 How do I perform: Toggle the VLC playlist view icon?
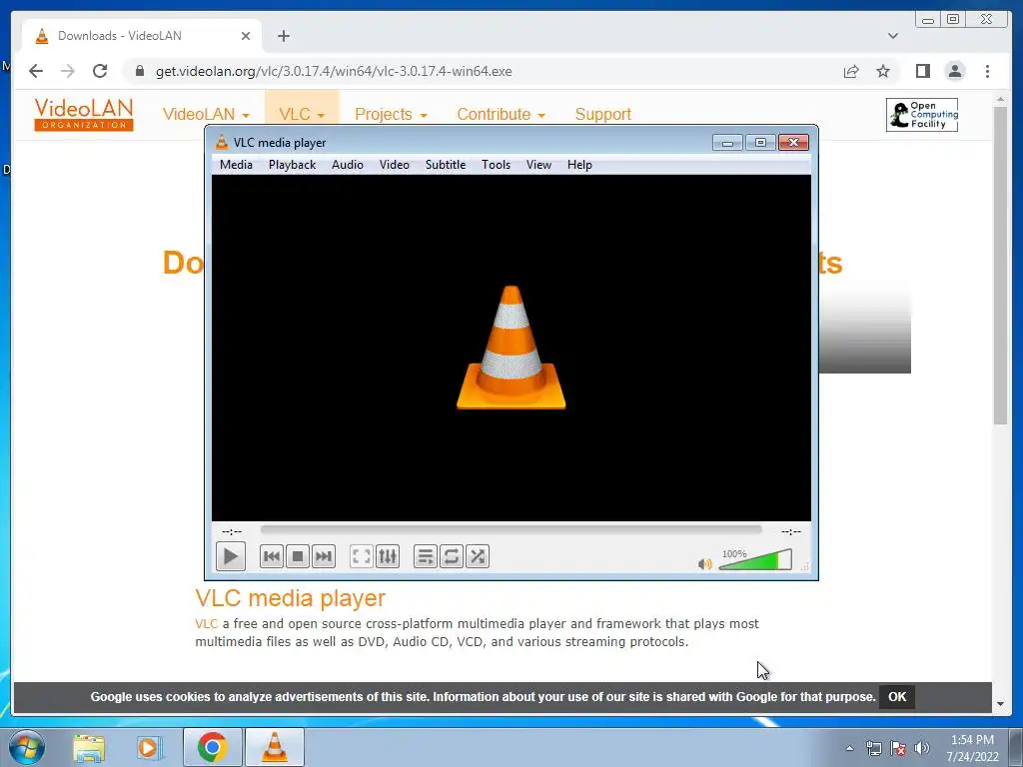pos(426,556)
